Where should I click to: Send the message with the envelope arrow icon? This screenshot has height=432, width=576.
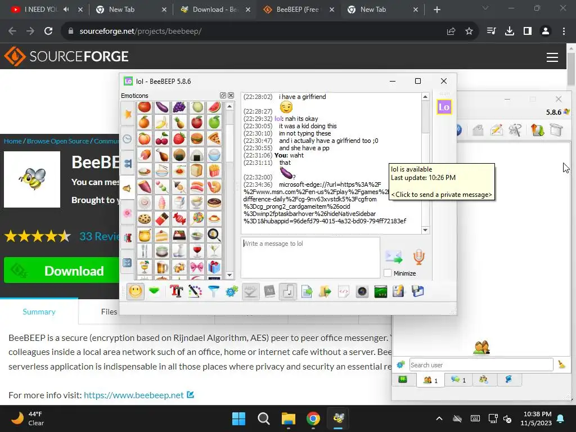tap(393, 256)
